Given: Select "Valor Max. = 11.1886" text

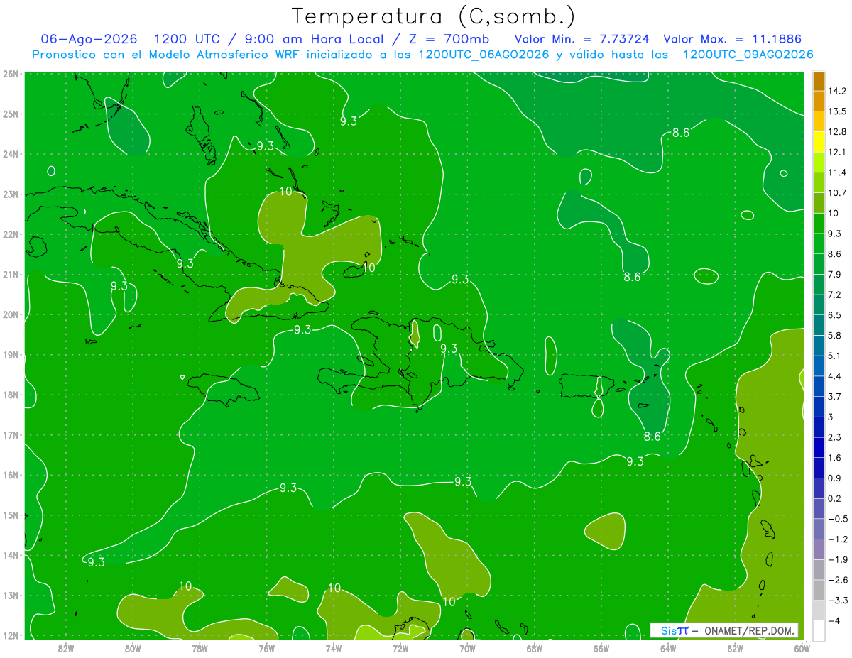Looking at the screenshot, I should (733, 39).
